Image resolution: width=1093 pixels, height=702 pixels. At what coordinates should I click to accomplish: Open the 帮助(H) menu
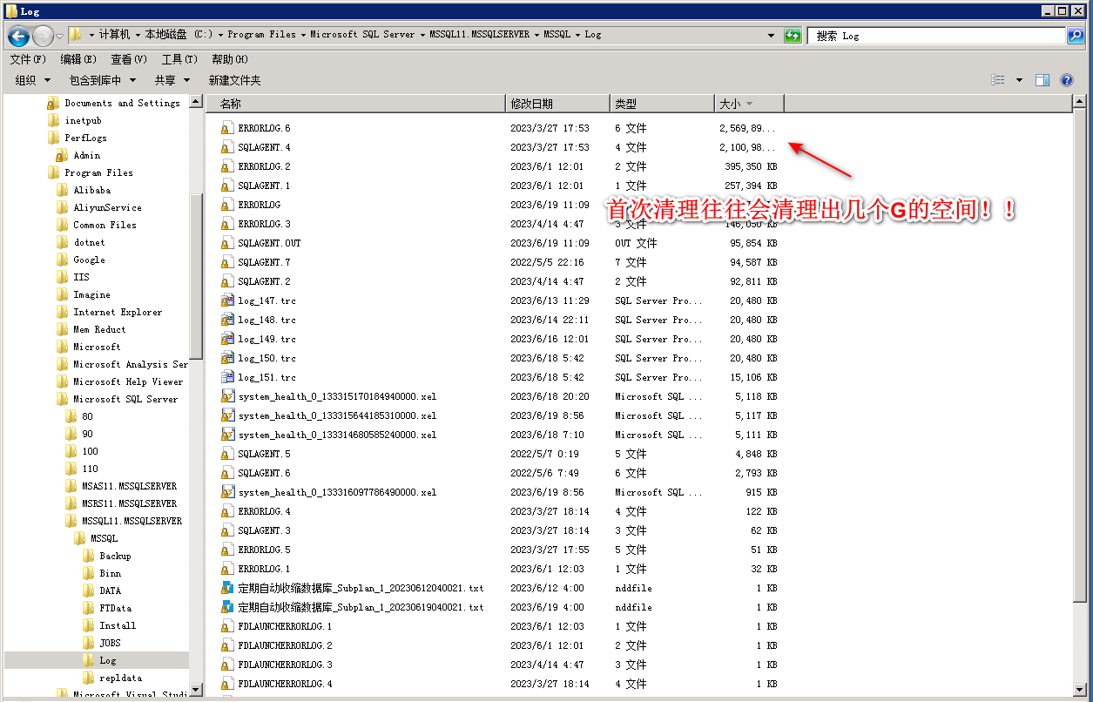(230, 59)
